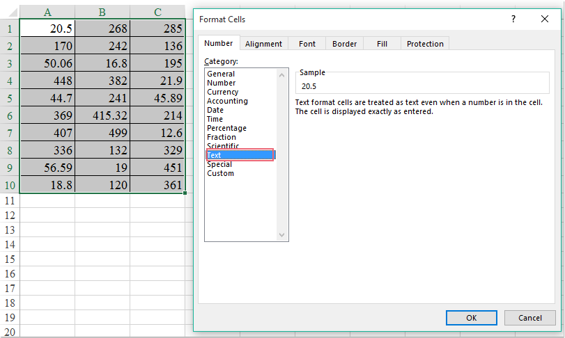565x338 pixels.
Task: Select the Protection tab
Action: [425, 44]
